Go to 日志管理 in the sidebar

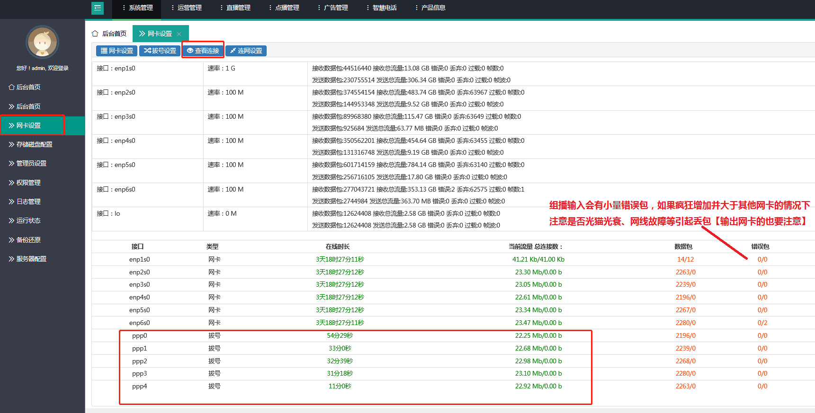28,202
